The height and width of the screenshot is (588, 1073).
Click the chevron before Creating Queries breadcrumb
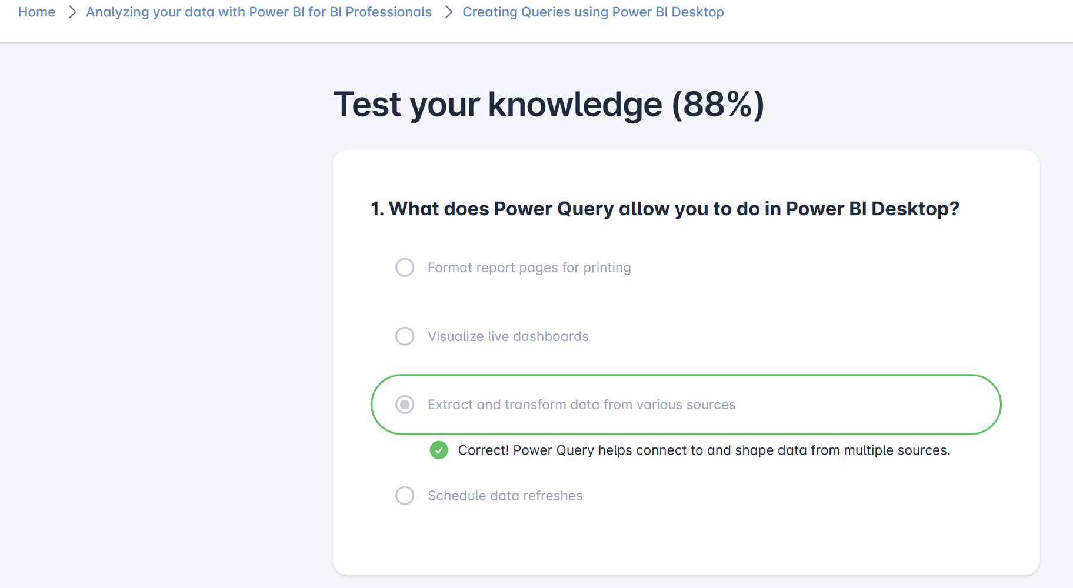tap(448, 12)
